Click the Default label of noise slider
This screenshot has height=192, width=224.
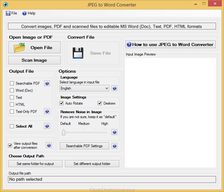pyautogui.click(x=65, y=124)
